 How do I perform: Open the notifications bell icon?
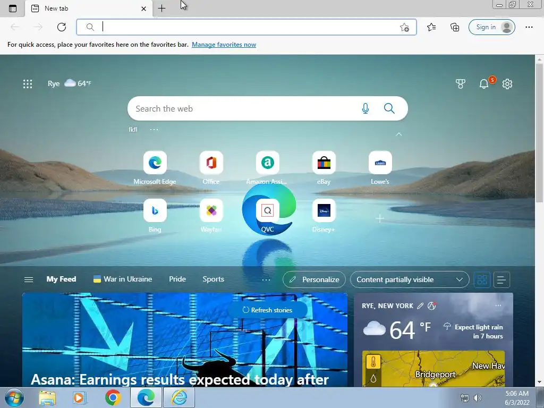(x=484, y=83)
